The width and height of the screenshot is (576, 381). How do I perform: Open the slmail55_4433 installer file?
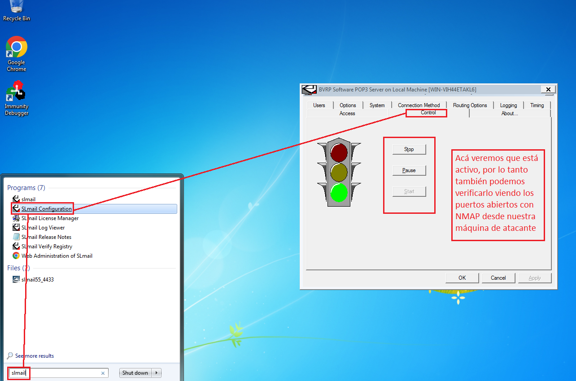(38, 280)
